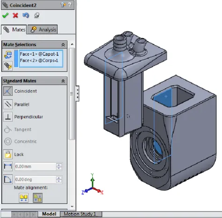
Task: Click the multiple mate mode icon
Action: 8,66
